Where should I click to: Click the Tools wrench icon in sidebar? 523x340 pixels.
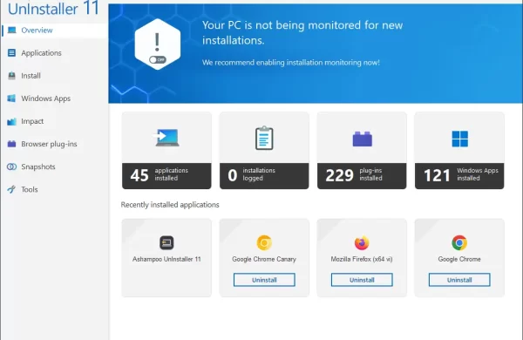pyautogui.click(x=11, y=189)
